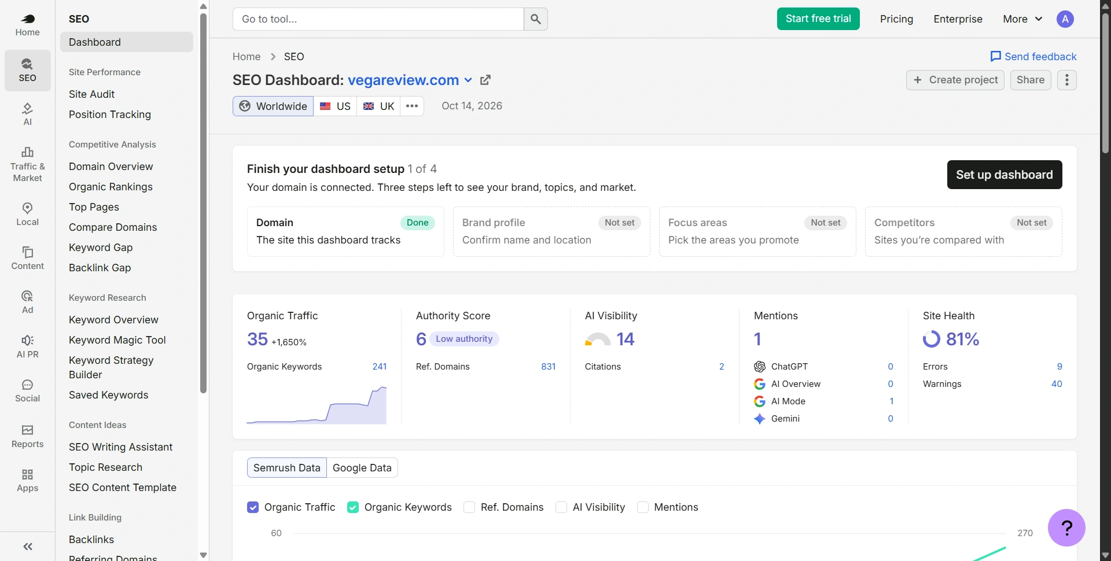Screen dimensions: 1111x561
Task: Open Send feedback link
Action: [1033, 57]
